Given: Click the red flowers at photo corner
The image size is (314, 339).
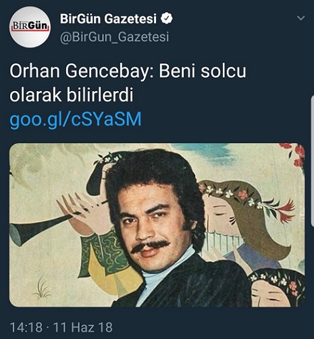Looking at the screenshot, I should 294,154.
